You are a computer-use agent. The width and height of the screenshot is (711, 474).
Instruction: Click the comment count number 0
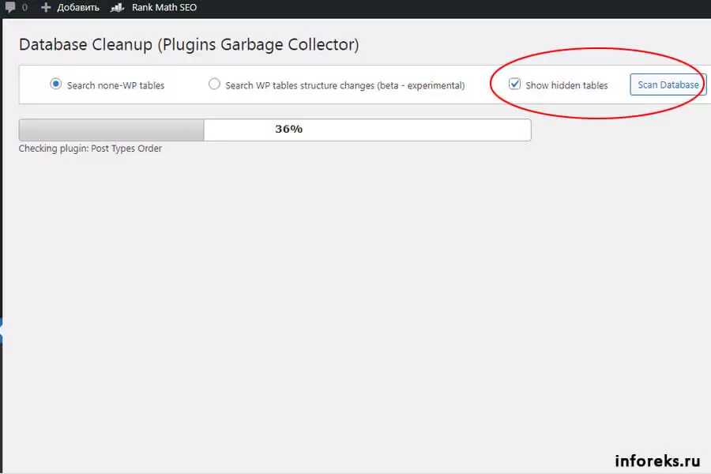[24, 8]
